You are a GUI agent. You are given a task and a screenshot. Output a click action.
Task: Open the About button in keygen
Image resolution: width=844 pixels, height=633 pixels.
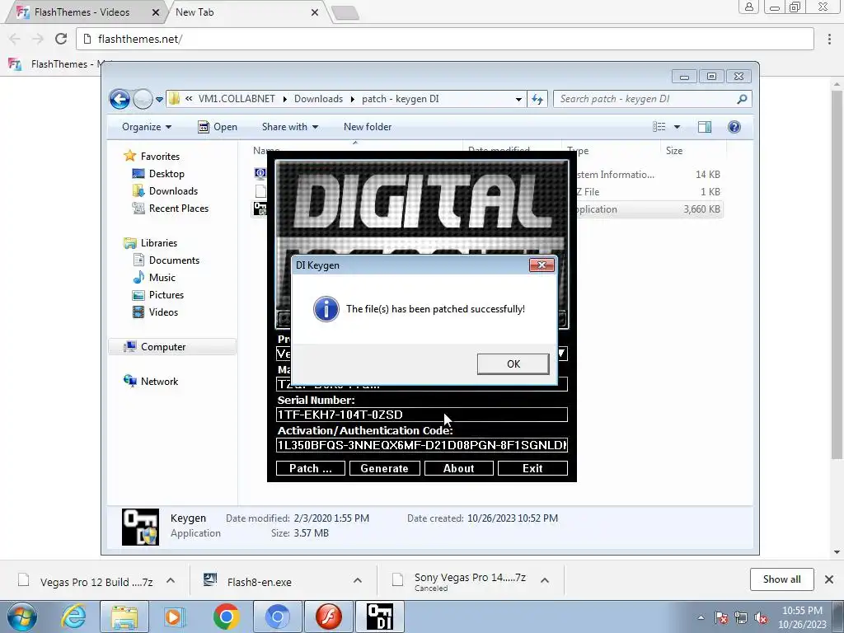[458, 468]
